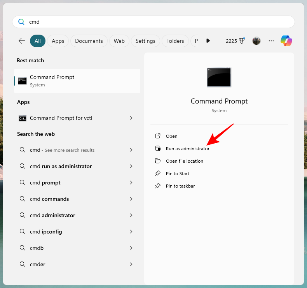
Task: Expand cmd commands suggestion chevron
Action: (131, 199)
